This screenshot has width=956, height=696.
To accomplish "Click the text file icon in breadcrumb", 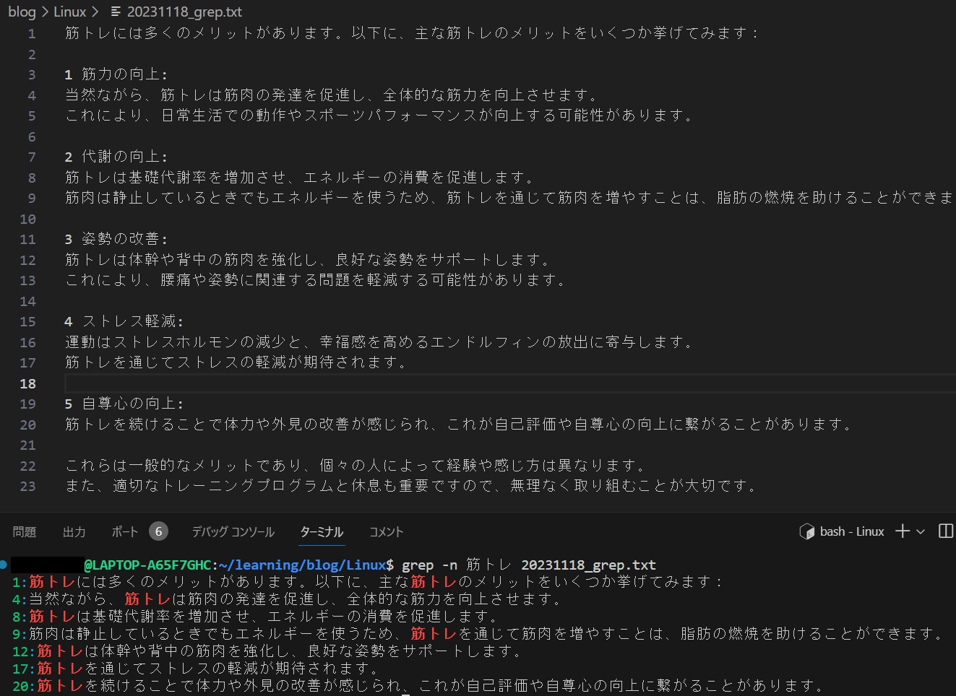I will tap(116, 12).
